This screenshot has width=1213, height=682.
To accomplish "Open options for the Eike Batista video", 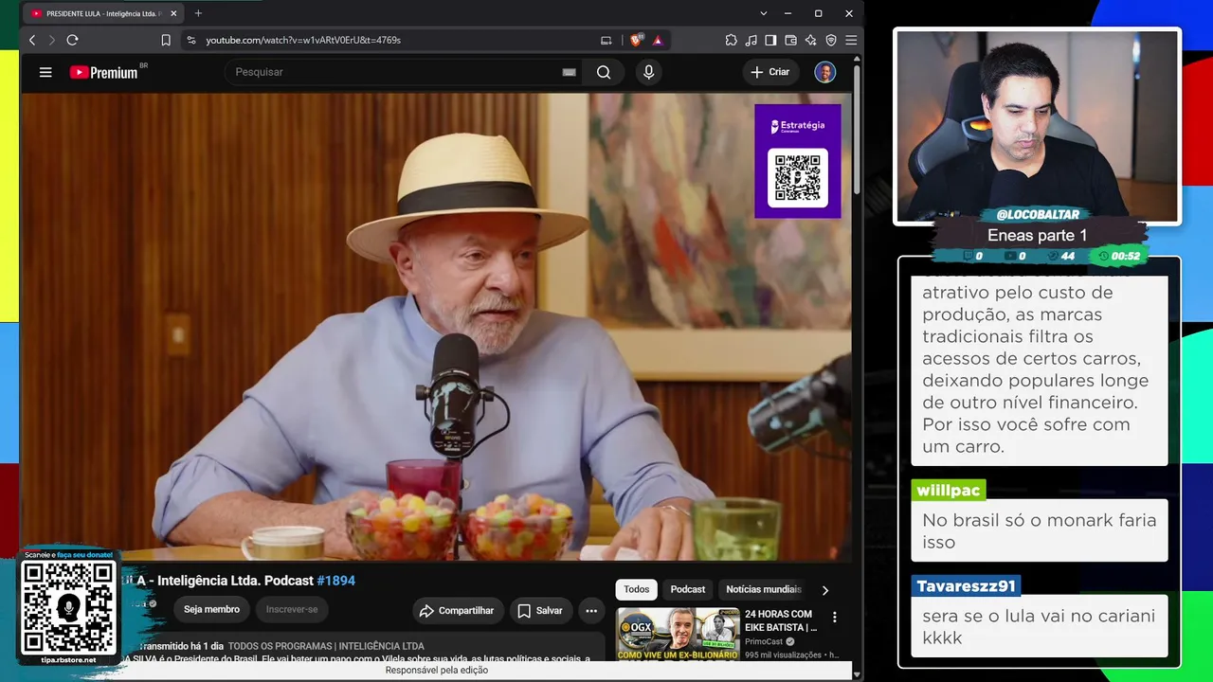I will (x=835, y=618).
